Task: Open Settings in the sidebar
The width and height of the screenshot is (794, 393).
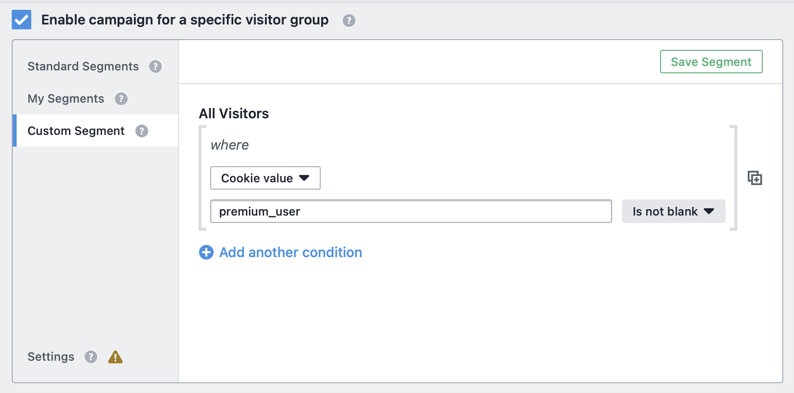Action: click(51, 357)
